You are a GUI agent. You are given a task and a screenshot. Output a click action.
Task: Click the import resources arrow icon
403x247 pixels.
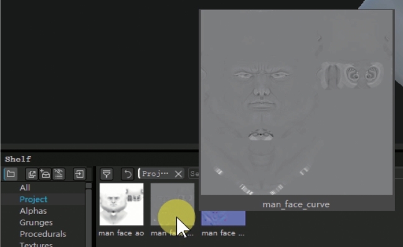(79, 174)
